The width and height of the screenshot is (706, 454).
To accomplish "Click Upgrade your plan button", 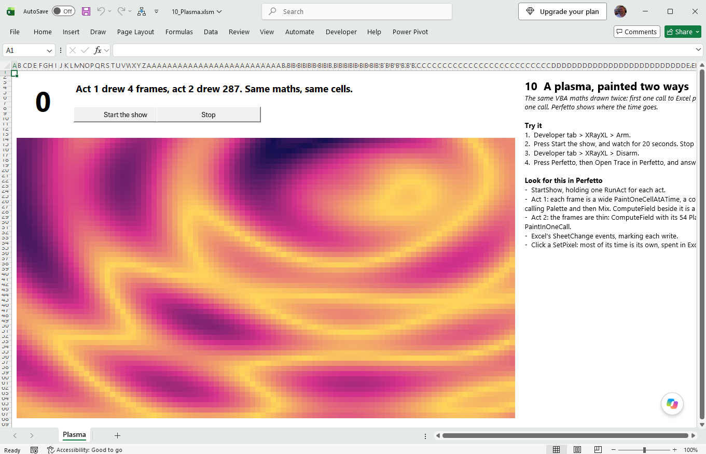I will point(562,11).
